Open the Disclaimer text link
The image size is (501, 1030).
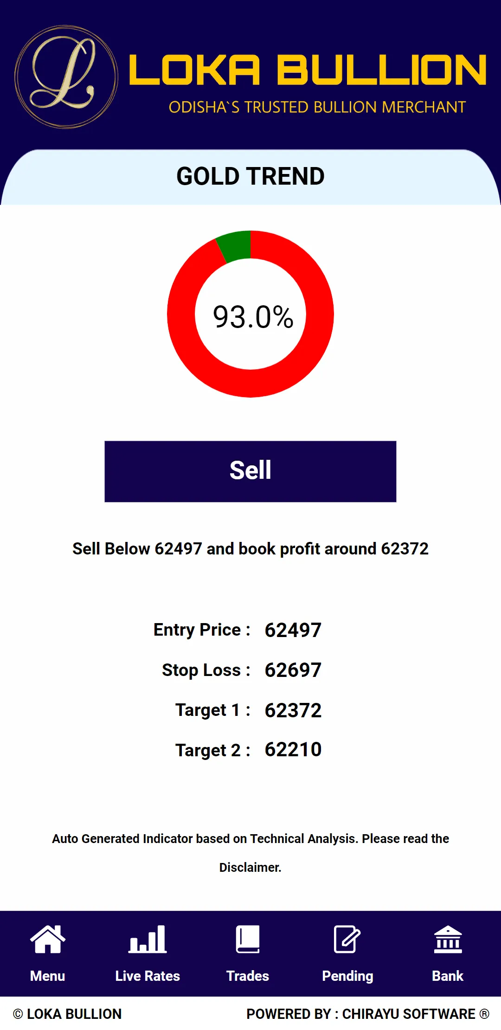pos(250,867)
